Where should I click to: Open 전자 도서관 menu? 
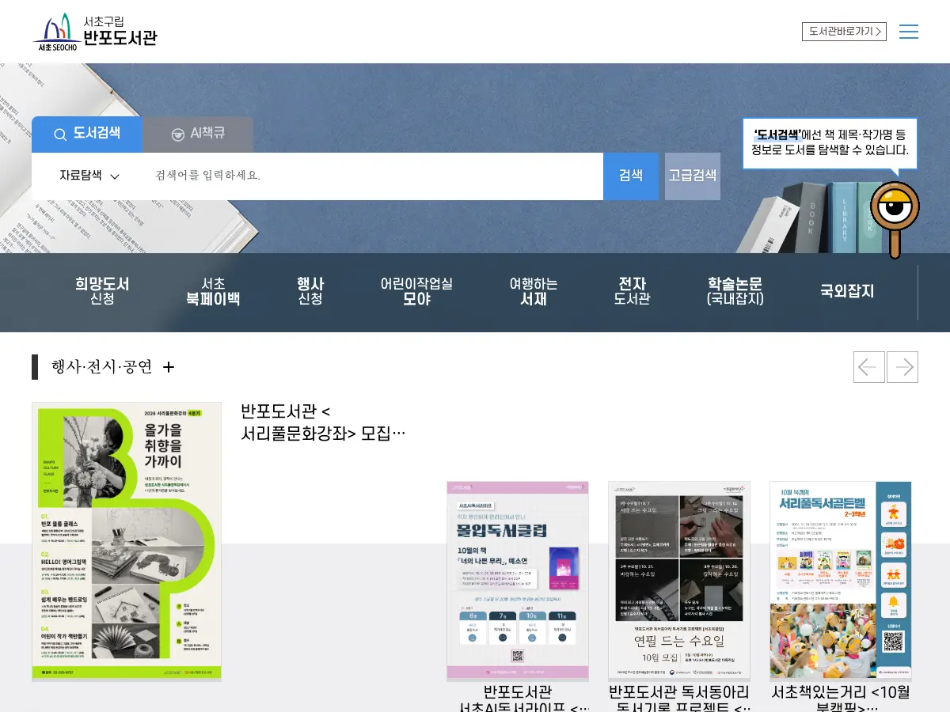[x=632, y=291]
